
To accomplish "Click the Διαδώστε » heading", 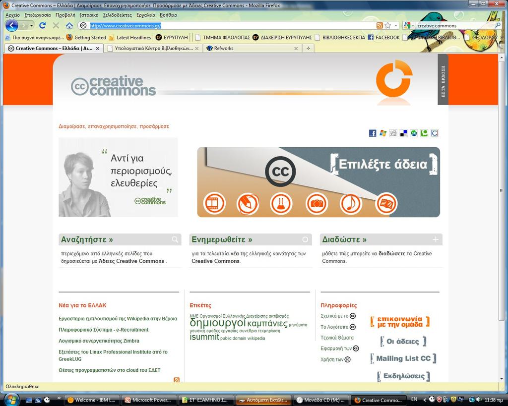I will pos(344,239).
